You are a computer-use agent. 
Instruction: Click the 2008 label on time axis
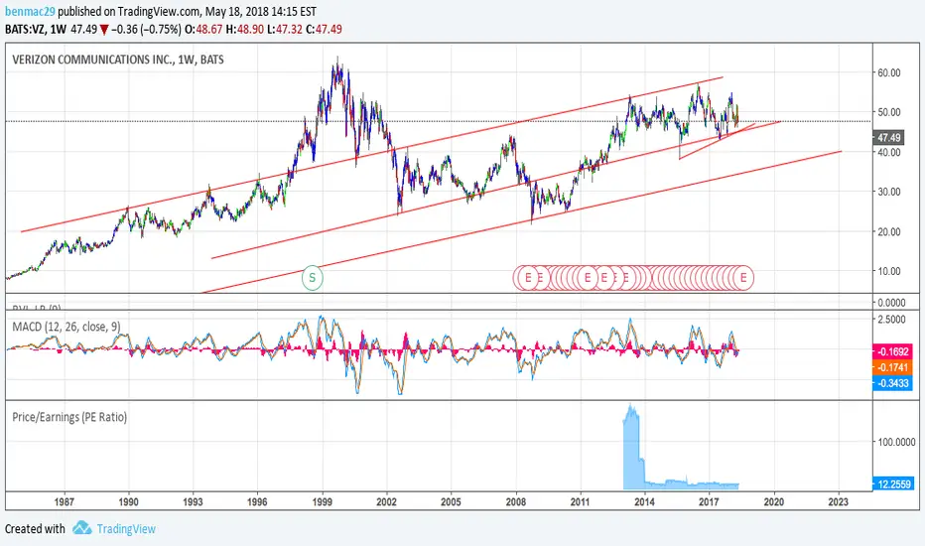coord(516,501)
